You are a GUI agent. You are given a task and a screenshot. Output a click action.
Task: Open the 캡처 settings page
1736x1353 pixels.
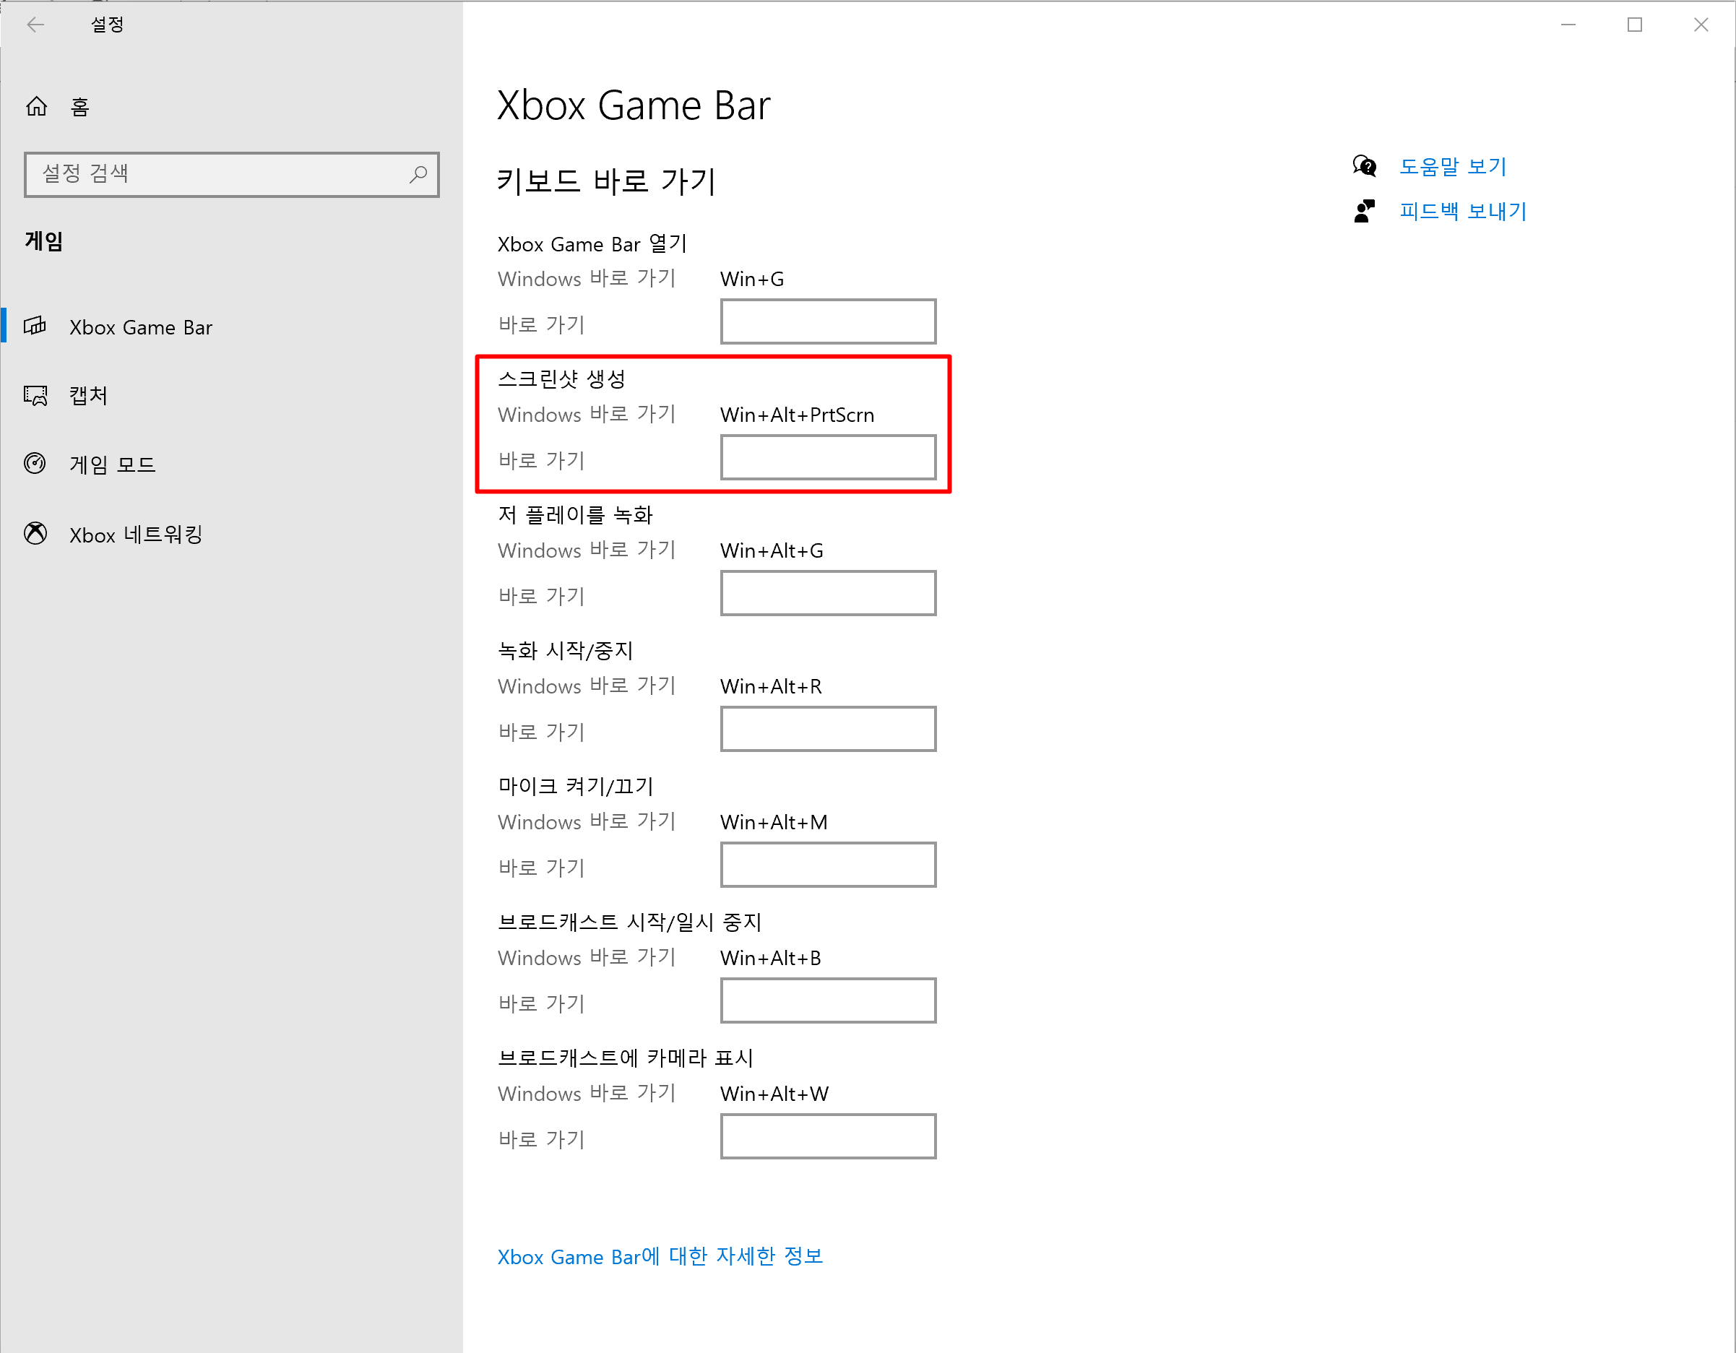(88, 395)
